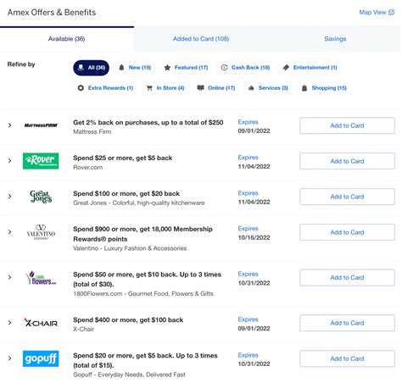Image resolution: width=402 pixels, height=383 pixels.
Task: Open Map View external link
Action: coord(377,12)
